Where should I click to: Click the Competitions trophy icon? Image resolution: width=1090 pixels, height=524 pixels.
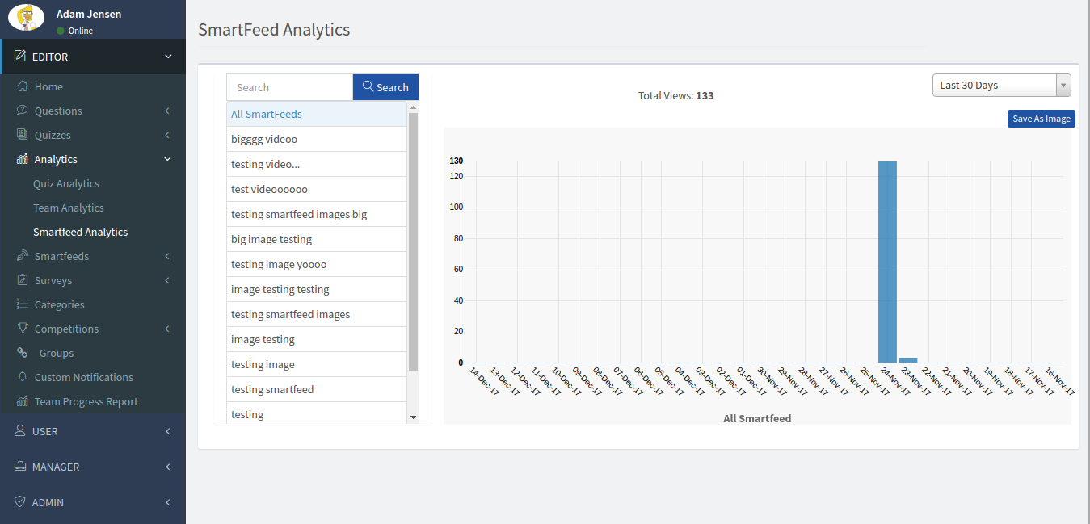23,329
